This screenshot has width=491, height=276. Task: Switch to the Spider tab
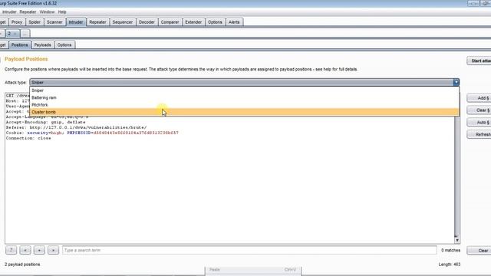coord(35,22)
